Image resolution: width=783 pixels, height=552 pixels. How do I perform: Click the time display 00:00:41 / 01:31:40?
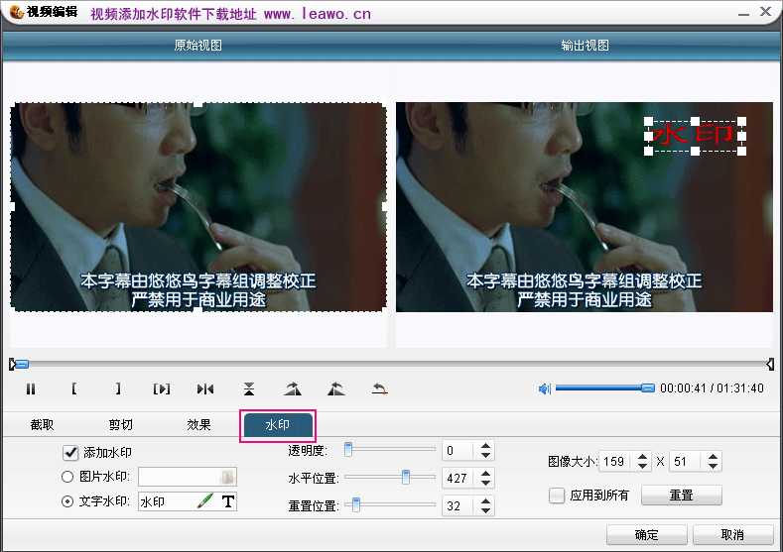click(712, 388)
